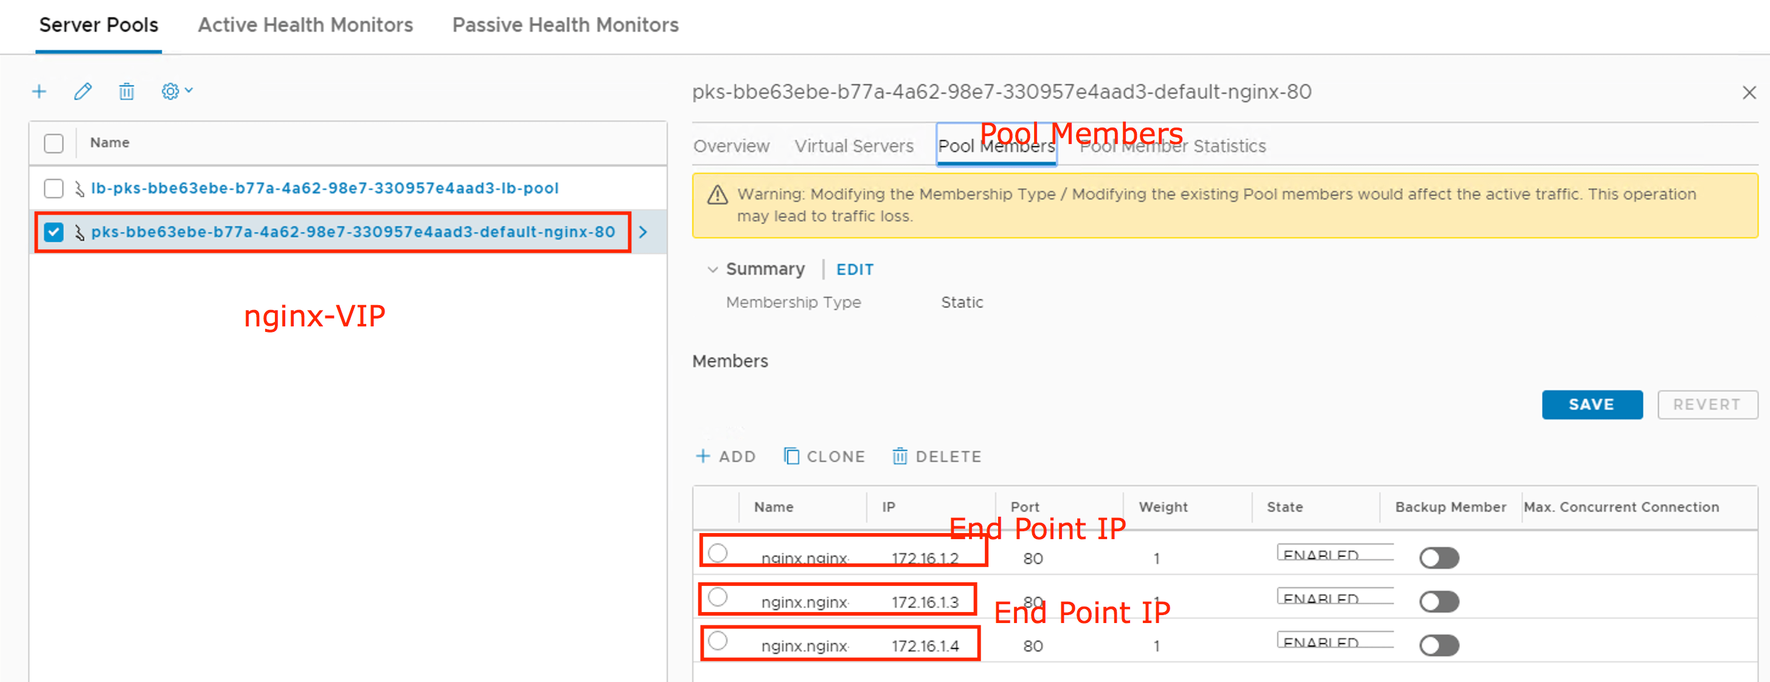The height and width of the screenshot is (682, 1770).
Task: Click the pencil edit icon
Action: tap(83, 91)
